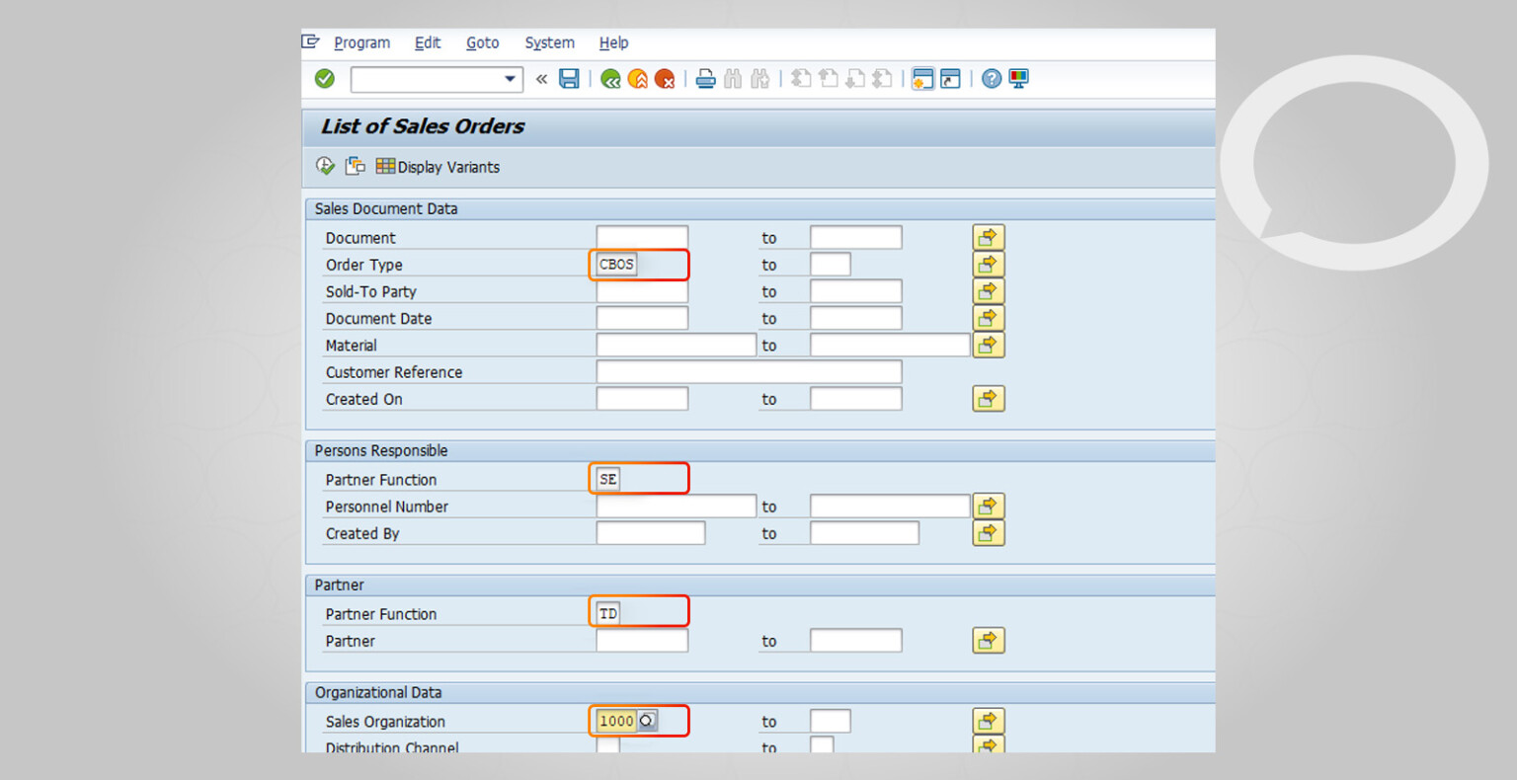Click the Sales Organization search help button
This screenshot has height=780, width=1517.
647,722
